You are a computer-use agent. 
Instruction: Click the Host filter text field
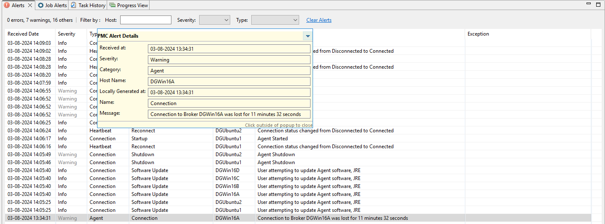[x=145, y=20]
